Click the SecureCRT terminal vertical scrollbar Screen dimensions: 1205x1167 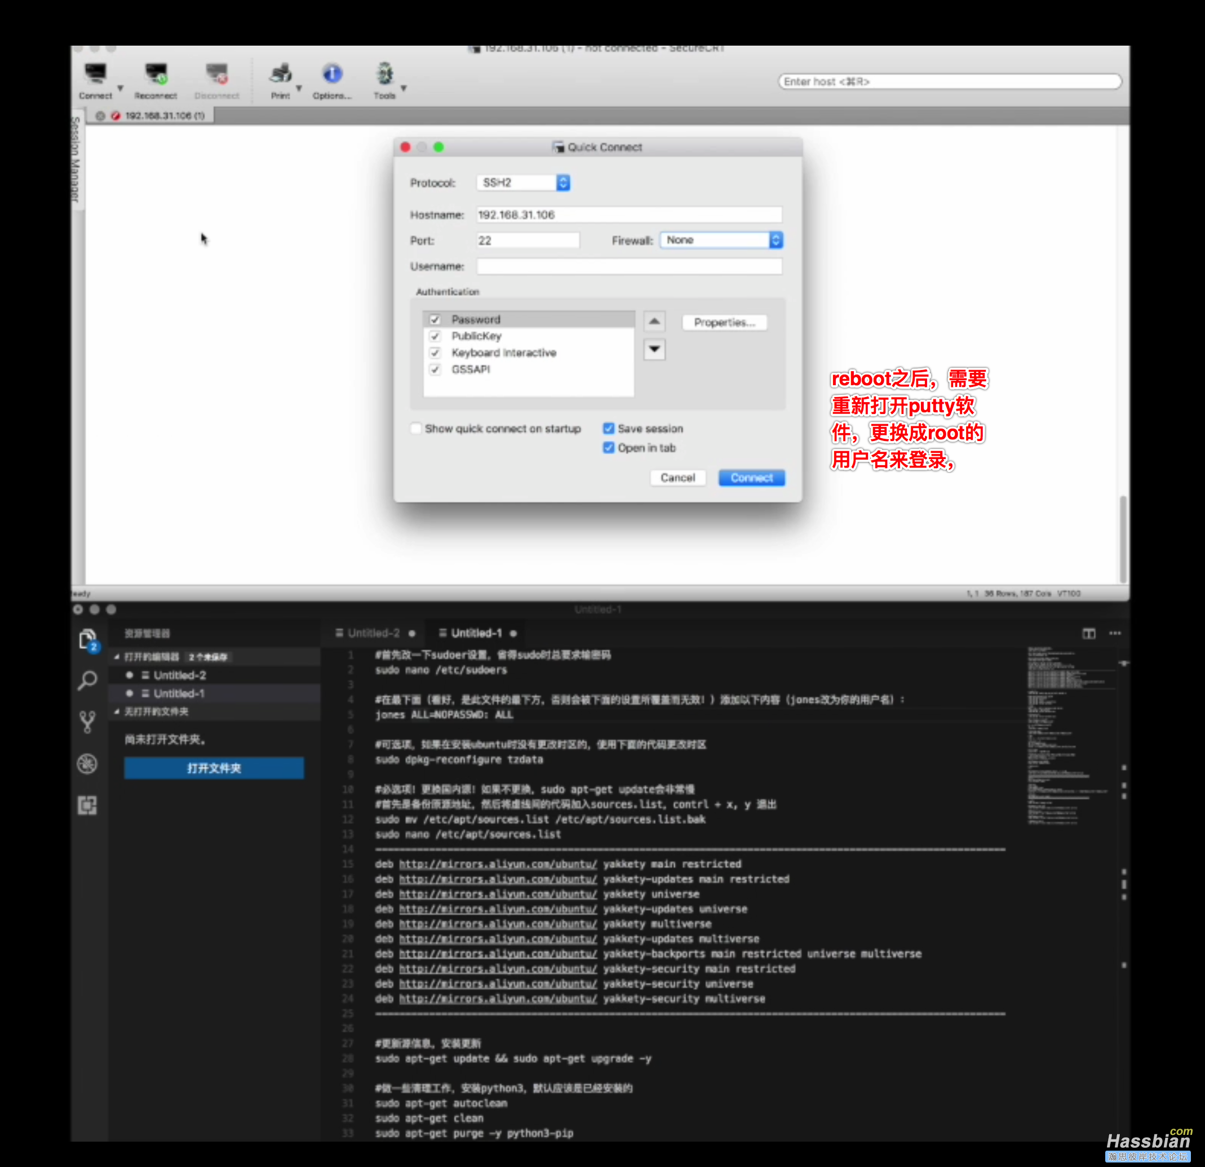click(1123, 538)
